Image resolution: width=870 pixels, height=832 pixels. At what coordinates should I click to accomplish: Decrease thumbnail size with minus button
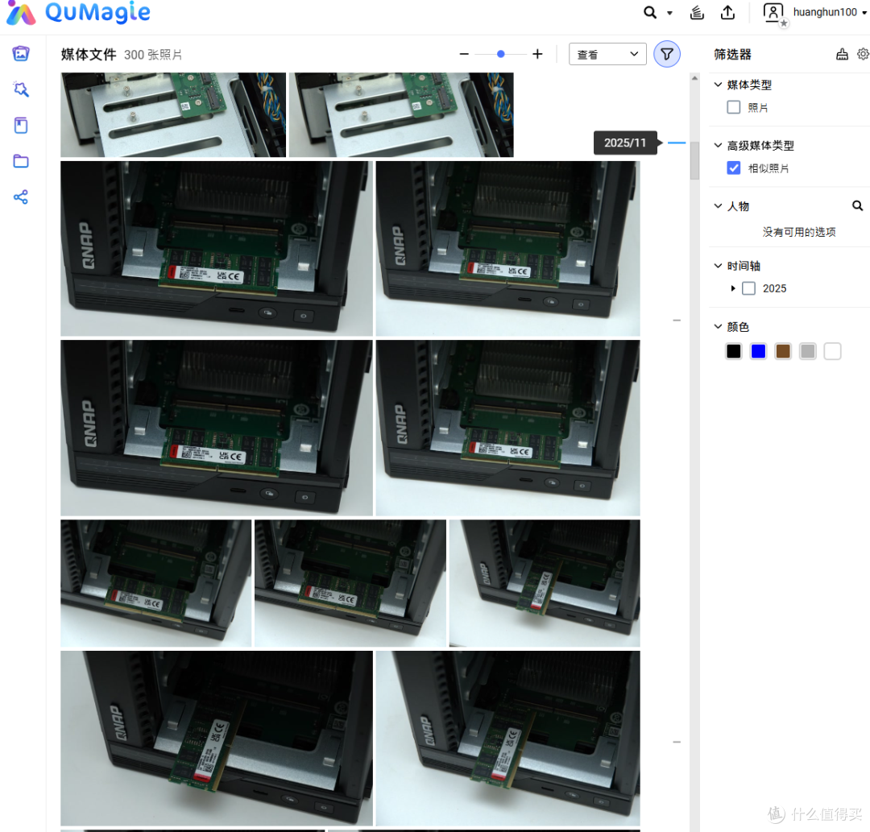pos(465,54)
